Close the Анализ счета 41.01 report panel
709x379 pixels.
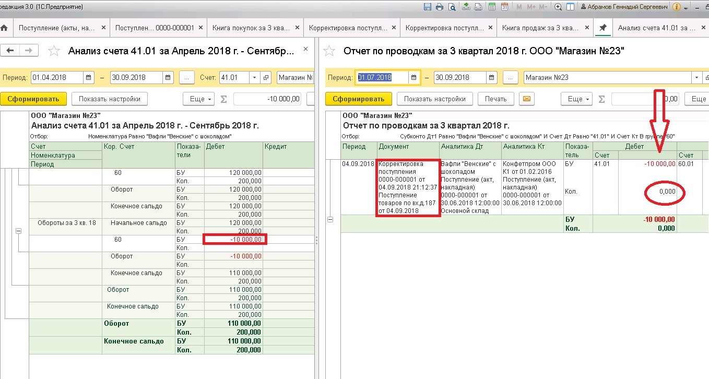[306, 49]
